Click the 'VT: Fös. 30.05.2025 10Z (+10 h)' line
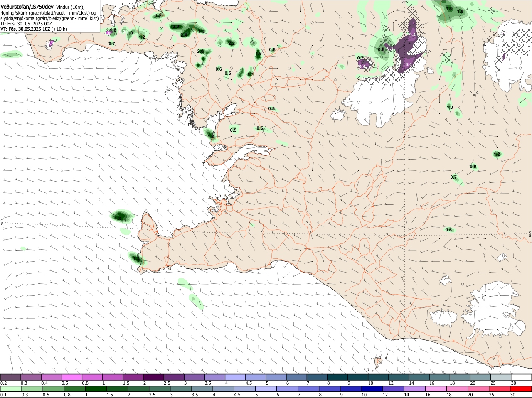 [34, 29]
